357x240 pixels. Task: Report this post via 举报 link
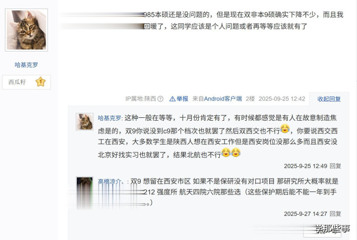[x=182, y=98]
